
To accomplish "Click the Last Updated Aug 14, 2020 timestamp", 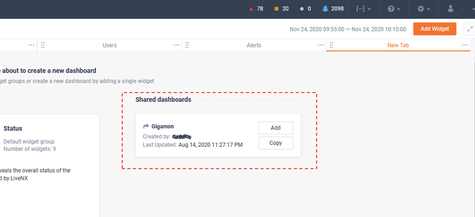I will pos(210,145).
